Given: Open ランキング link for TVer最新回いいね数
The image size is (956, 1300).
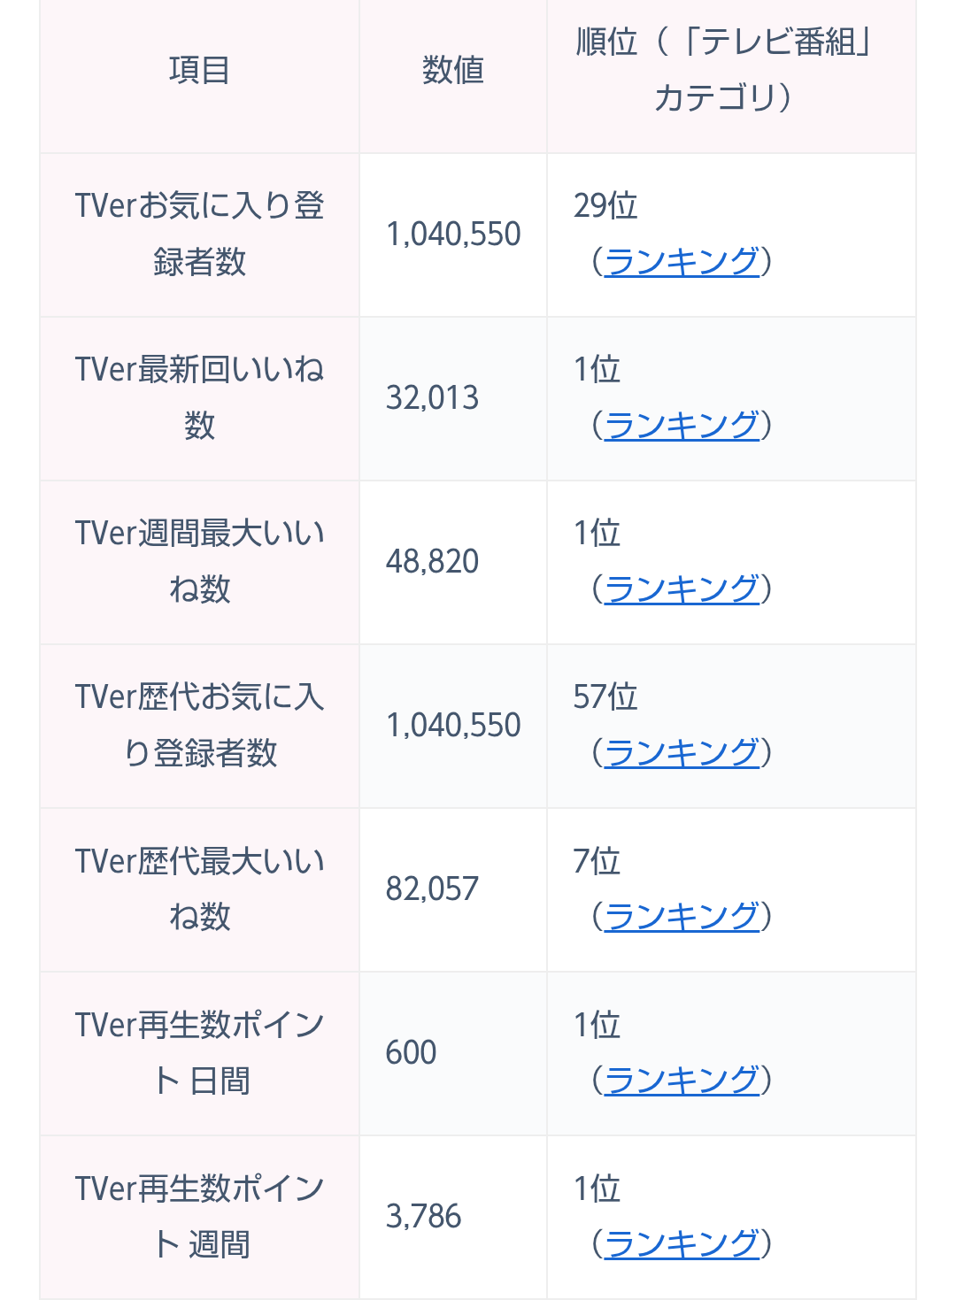Looking at the screenshot, I should [682, 425].
